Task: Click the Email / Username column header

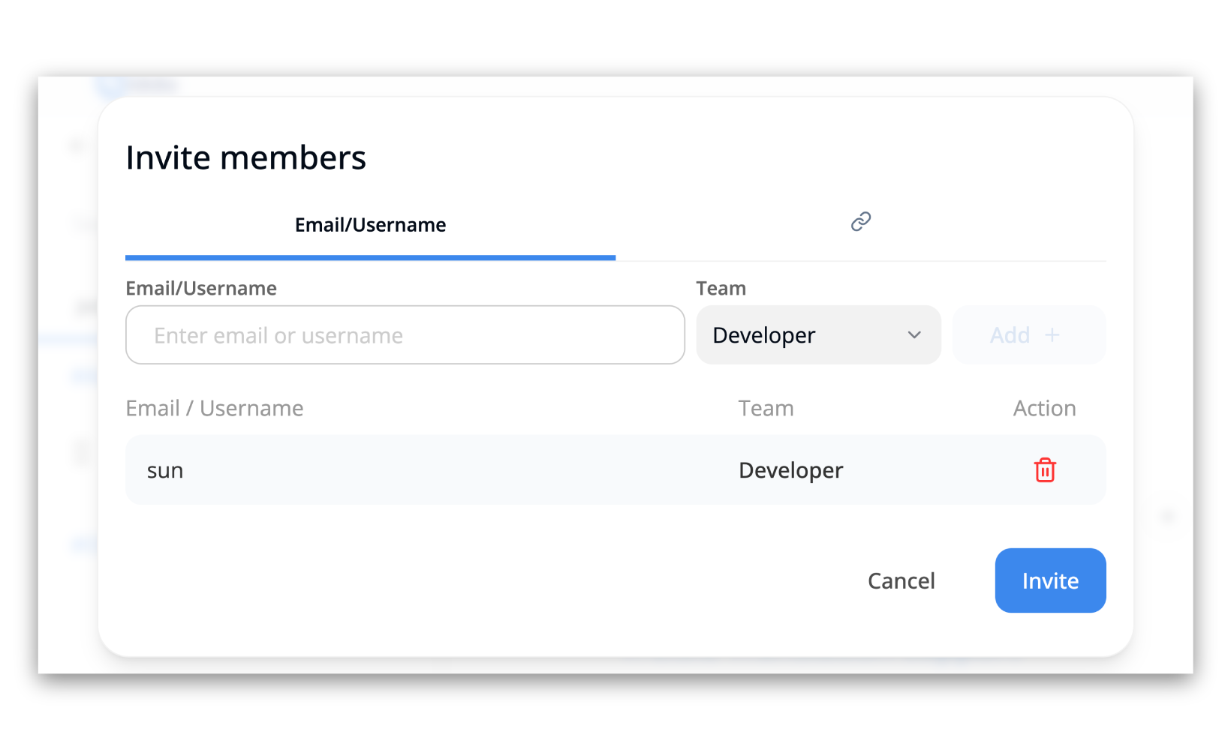Action: [215, 408]
